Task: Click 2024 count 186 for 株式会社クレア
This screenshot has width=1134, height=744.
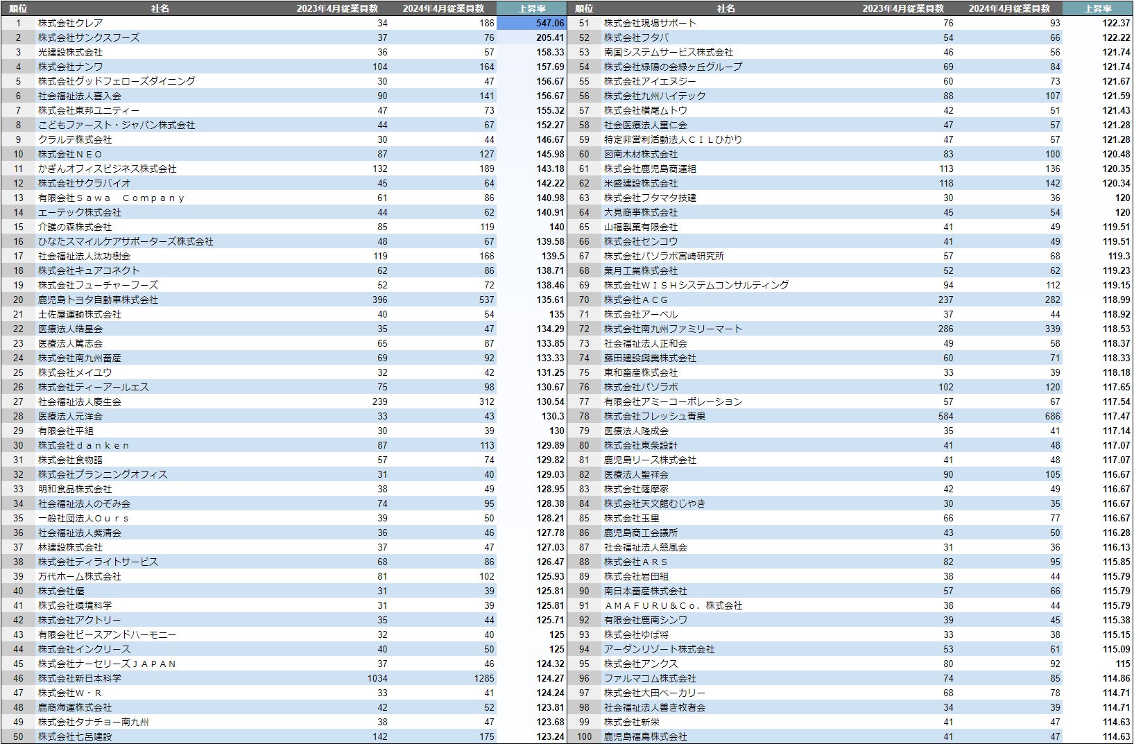Action: 486,23
